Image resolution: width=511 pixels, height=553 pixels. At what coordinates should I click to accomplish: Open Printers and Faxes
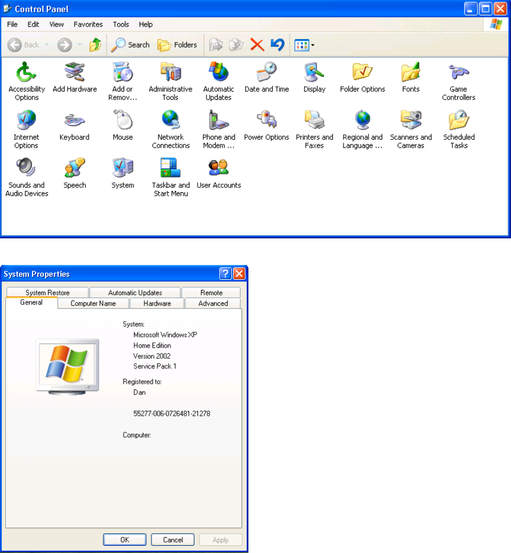(x=315, y=130)
